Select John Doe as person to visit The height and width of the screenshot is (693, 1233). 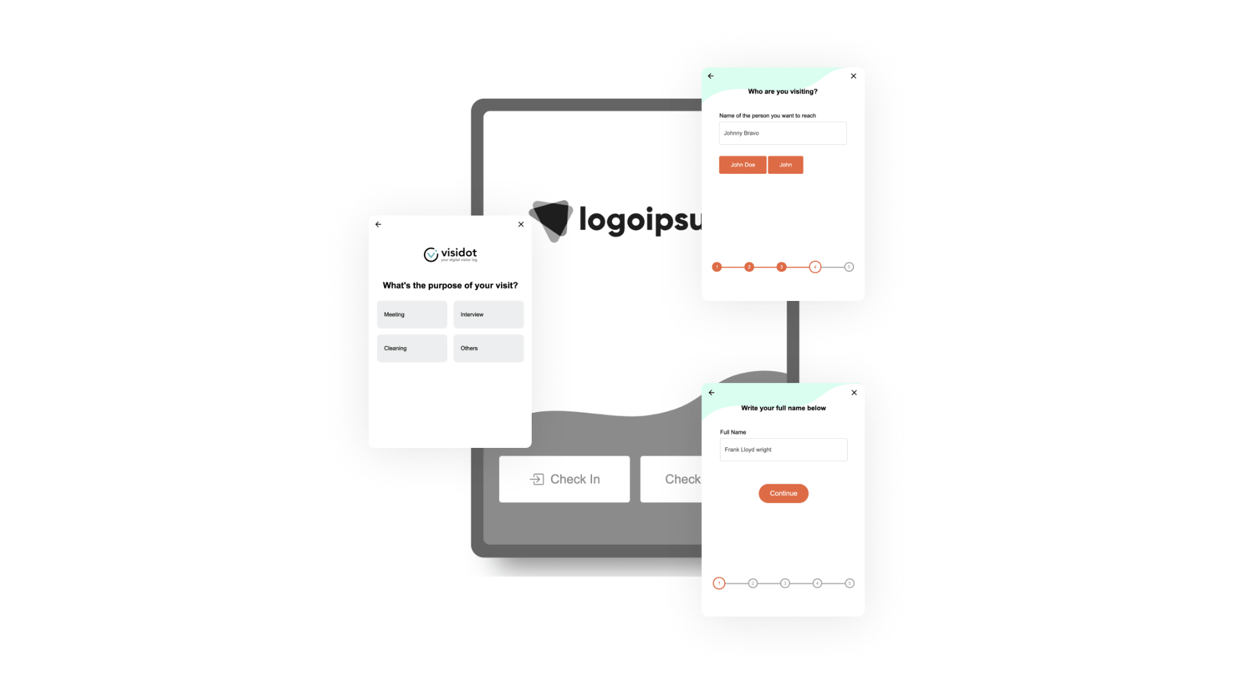[x=742, y=164]
